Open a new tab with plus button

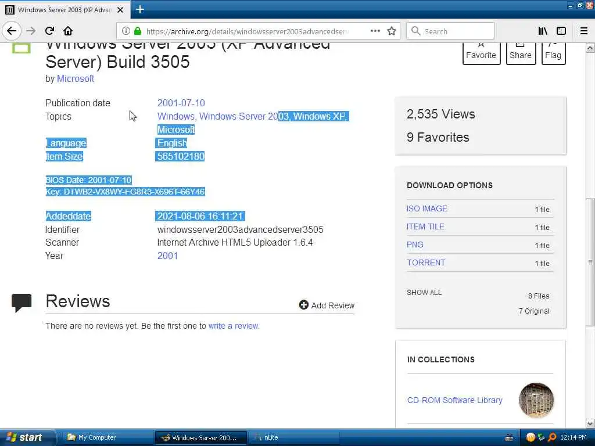[139, 9]
